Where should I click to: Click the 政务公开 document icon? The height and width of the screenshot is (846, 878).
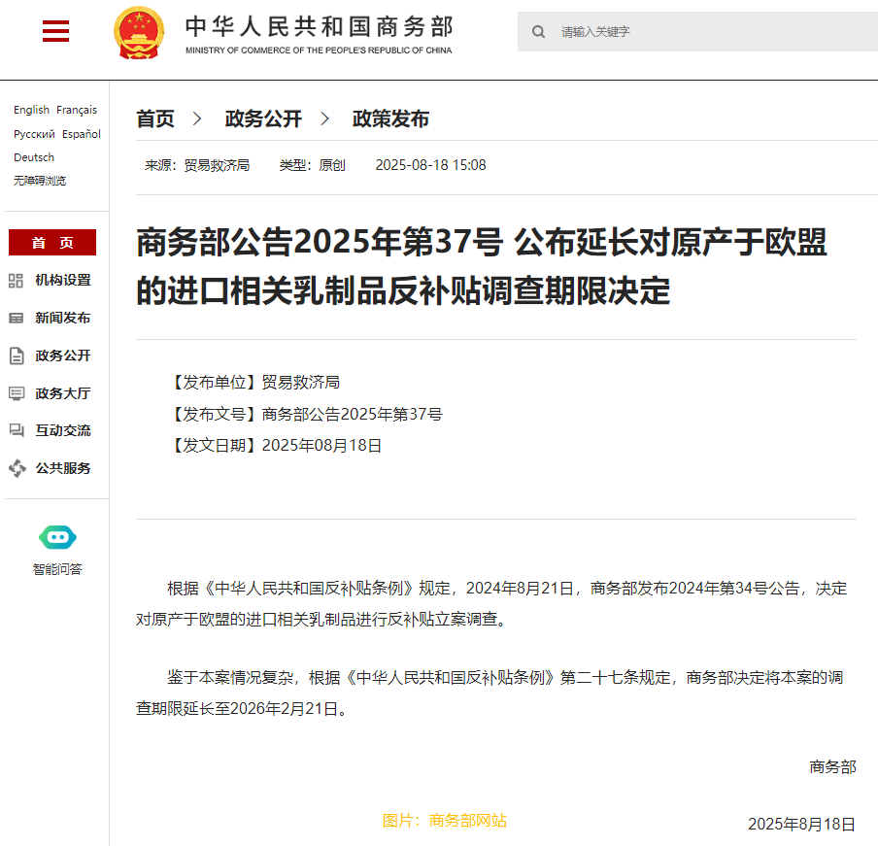[17, 355]
